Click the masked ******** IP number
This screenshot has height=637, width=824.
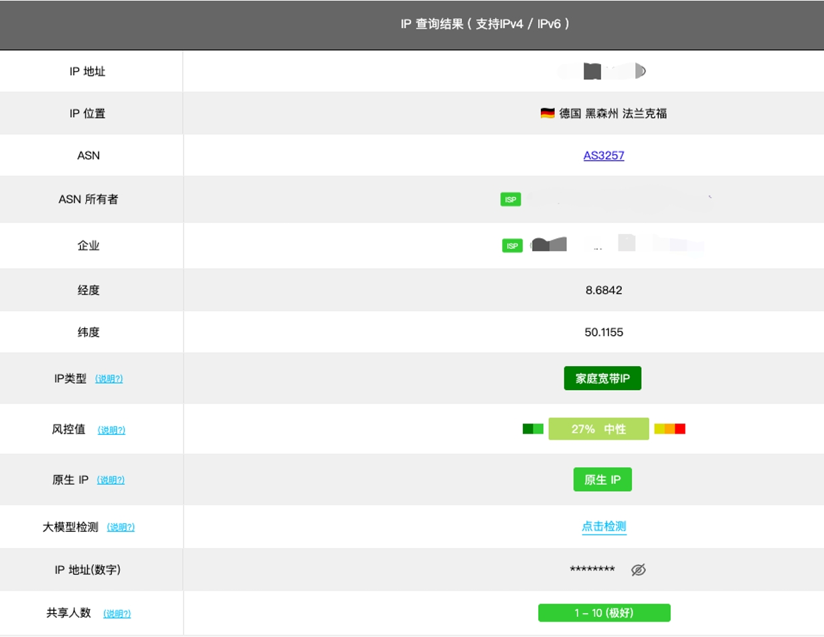tap(592, 570)
